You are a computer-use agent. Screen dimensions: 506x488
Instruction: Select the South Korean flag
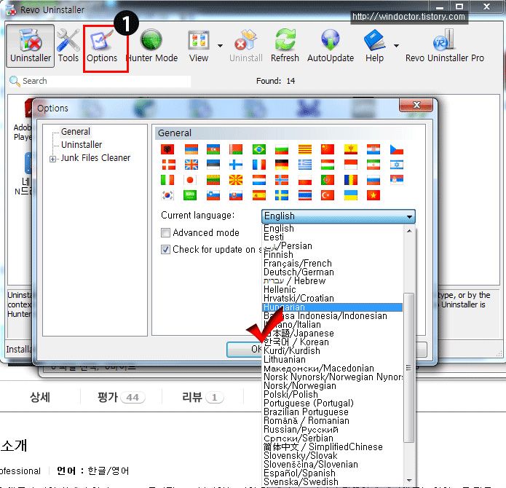(167, 195)
